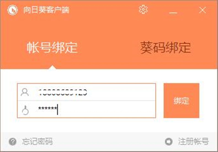
Task: Click the white triangle indicator under 帐号绑定
Action: click(x=52, y=67)
